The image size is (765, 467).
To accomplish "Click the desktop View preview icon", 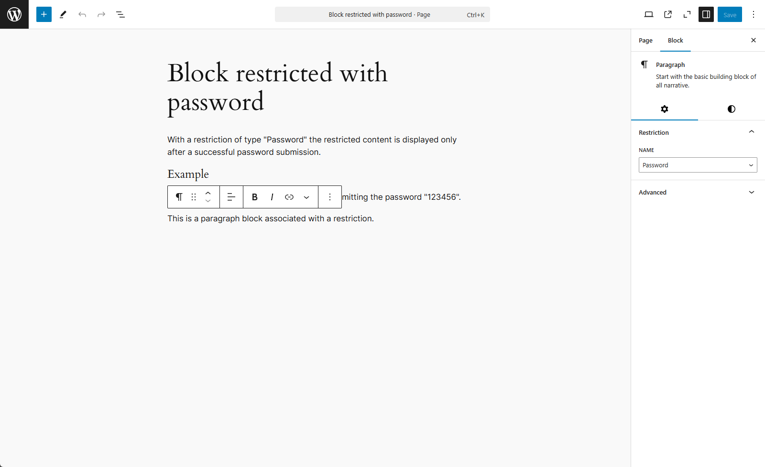I will [649, 14].
